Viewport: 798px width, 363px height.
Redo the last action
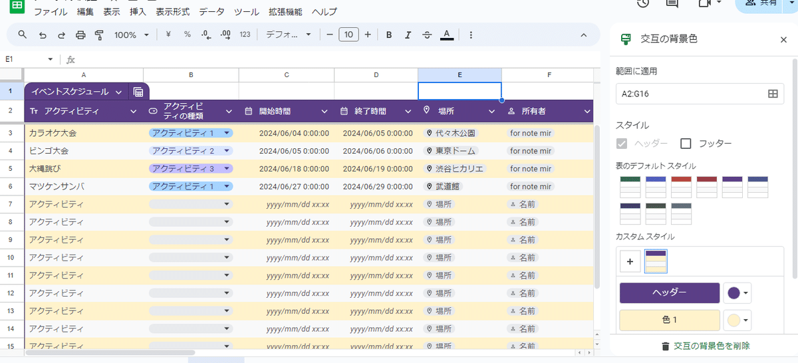62,35
